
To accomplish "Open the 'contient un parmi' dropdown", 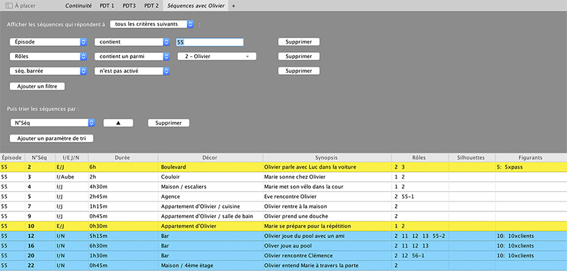I will pos(132,56).
